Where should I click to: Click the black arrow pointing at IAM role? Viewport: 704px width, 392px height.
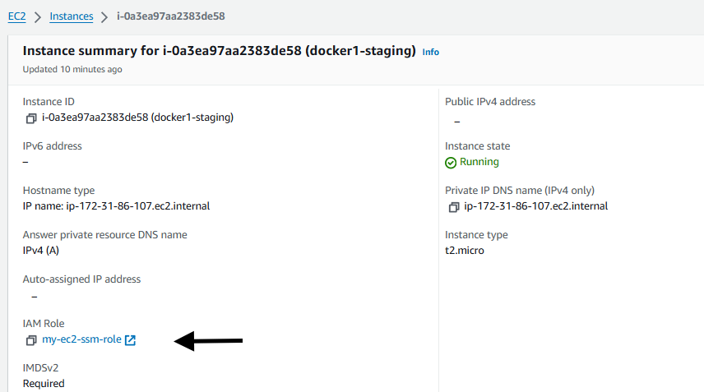pos(208,341)
